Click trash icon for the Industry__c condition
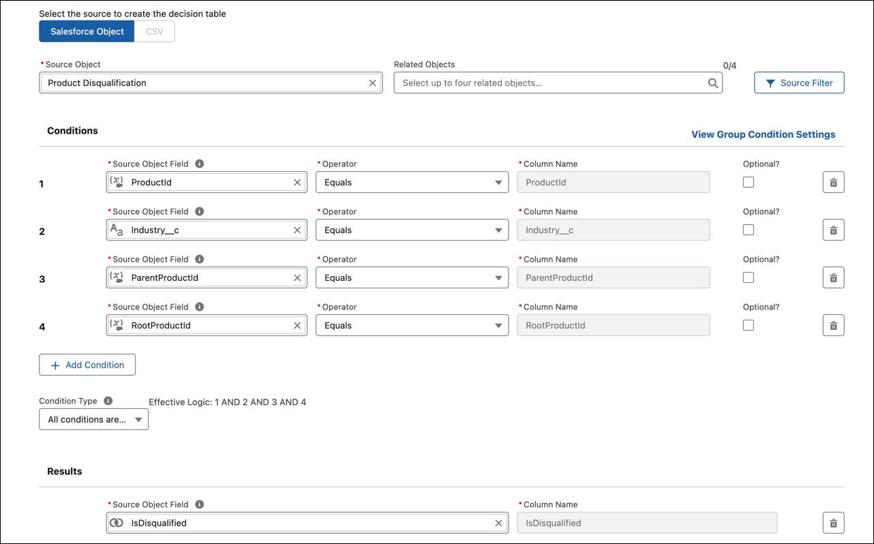 [x=833, y=230]
